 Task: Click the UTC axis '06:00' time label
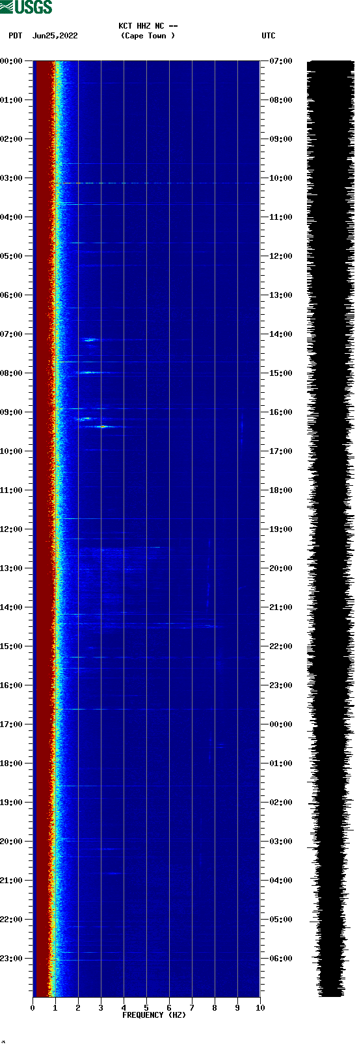pyautogui.click(x=281, y=959)
